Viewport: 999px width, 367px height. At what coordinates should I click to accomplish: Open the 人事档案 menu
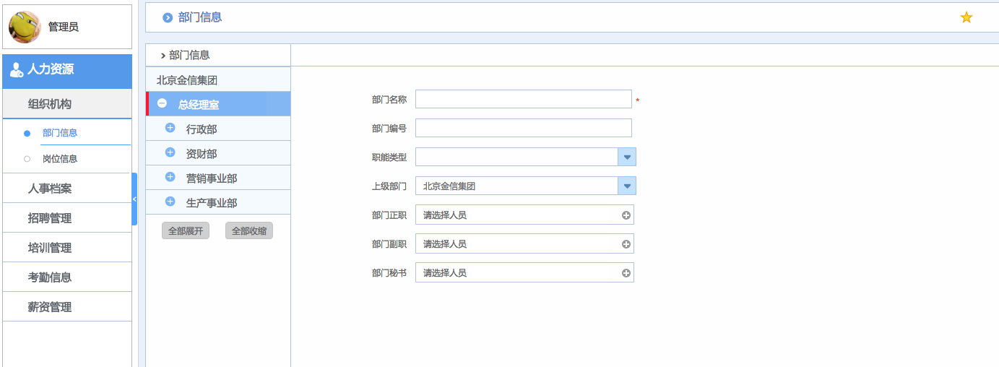(x=50, y=189)
